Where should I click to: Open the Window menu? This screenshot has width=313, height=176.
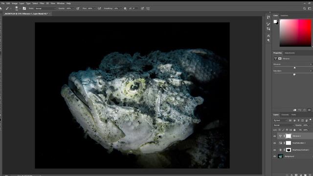(x=61, y=3)
